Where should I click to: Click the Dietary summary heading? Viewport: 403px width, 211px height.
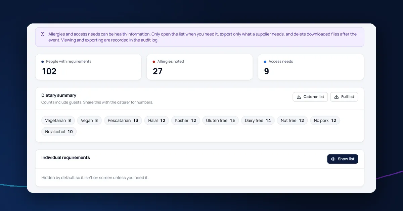[x=59, y=95]
